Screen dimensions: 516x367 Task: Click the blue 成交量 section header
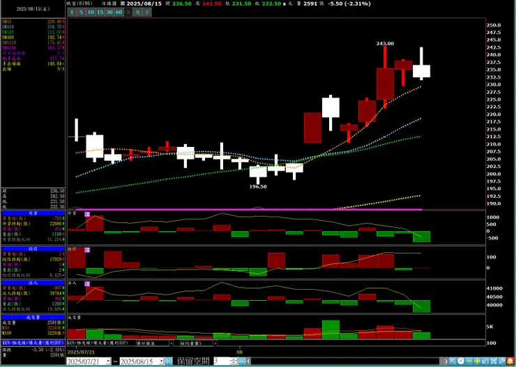[x=33, y=318]
